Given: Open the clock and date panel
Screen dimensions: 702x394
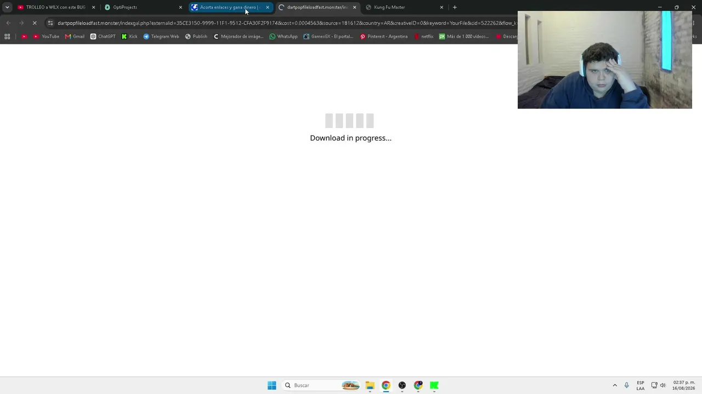Looking at the screenshot, I should click(x=684, y=385).
